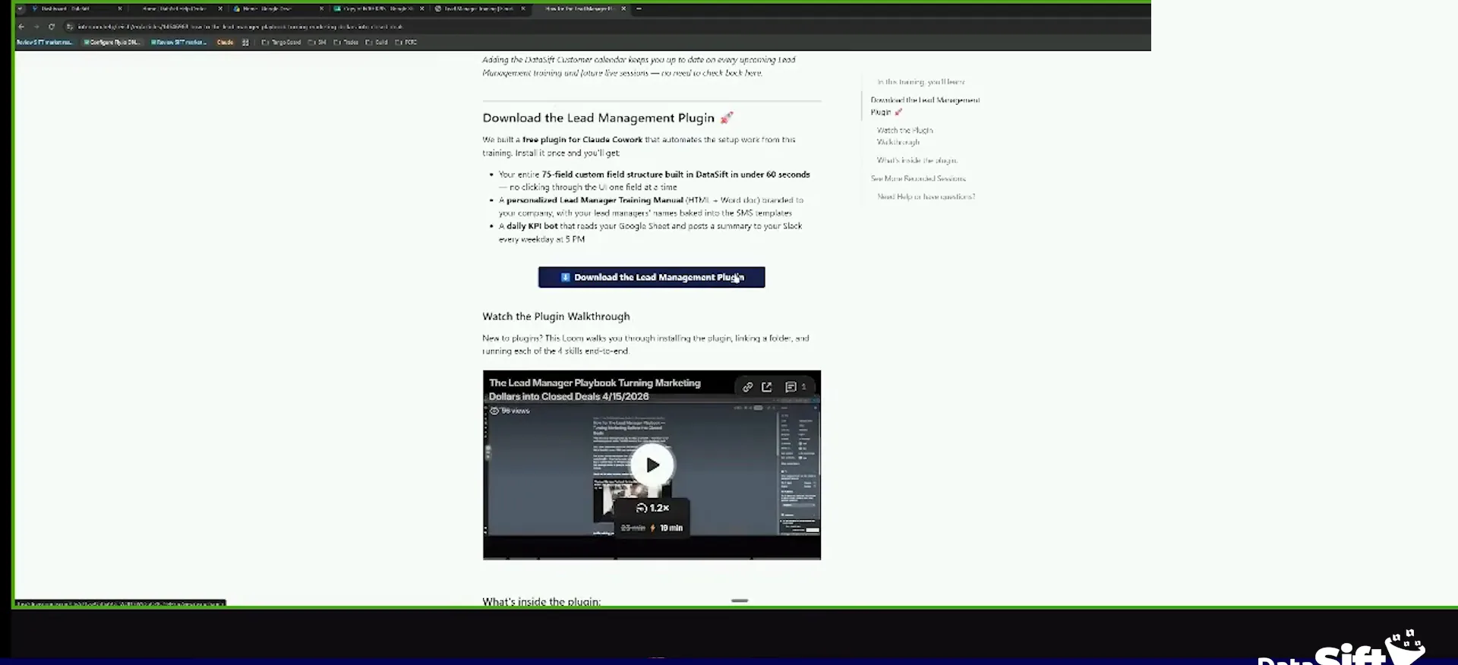Click the "96 views" counter on the video
This screenshot has width=1458, height=665.
[510, 411]
